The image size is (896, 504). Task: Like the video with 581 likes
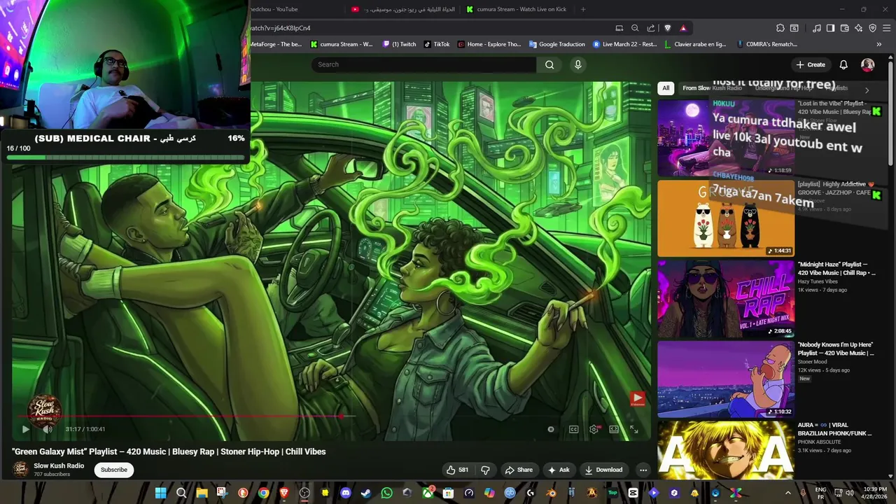pos(458,470)
